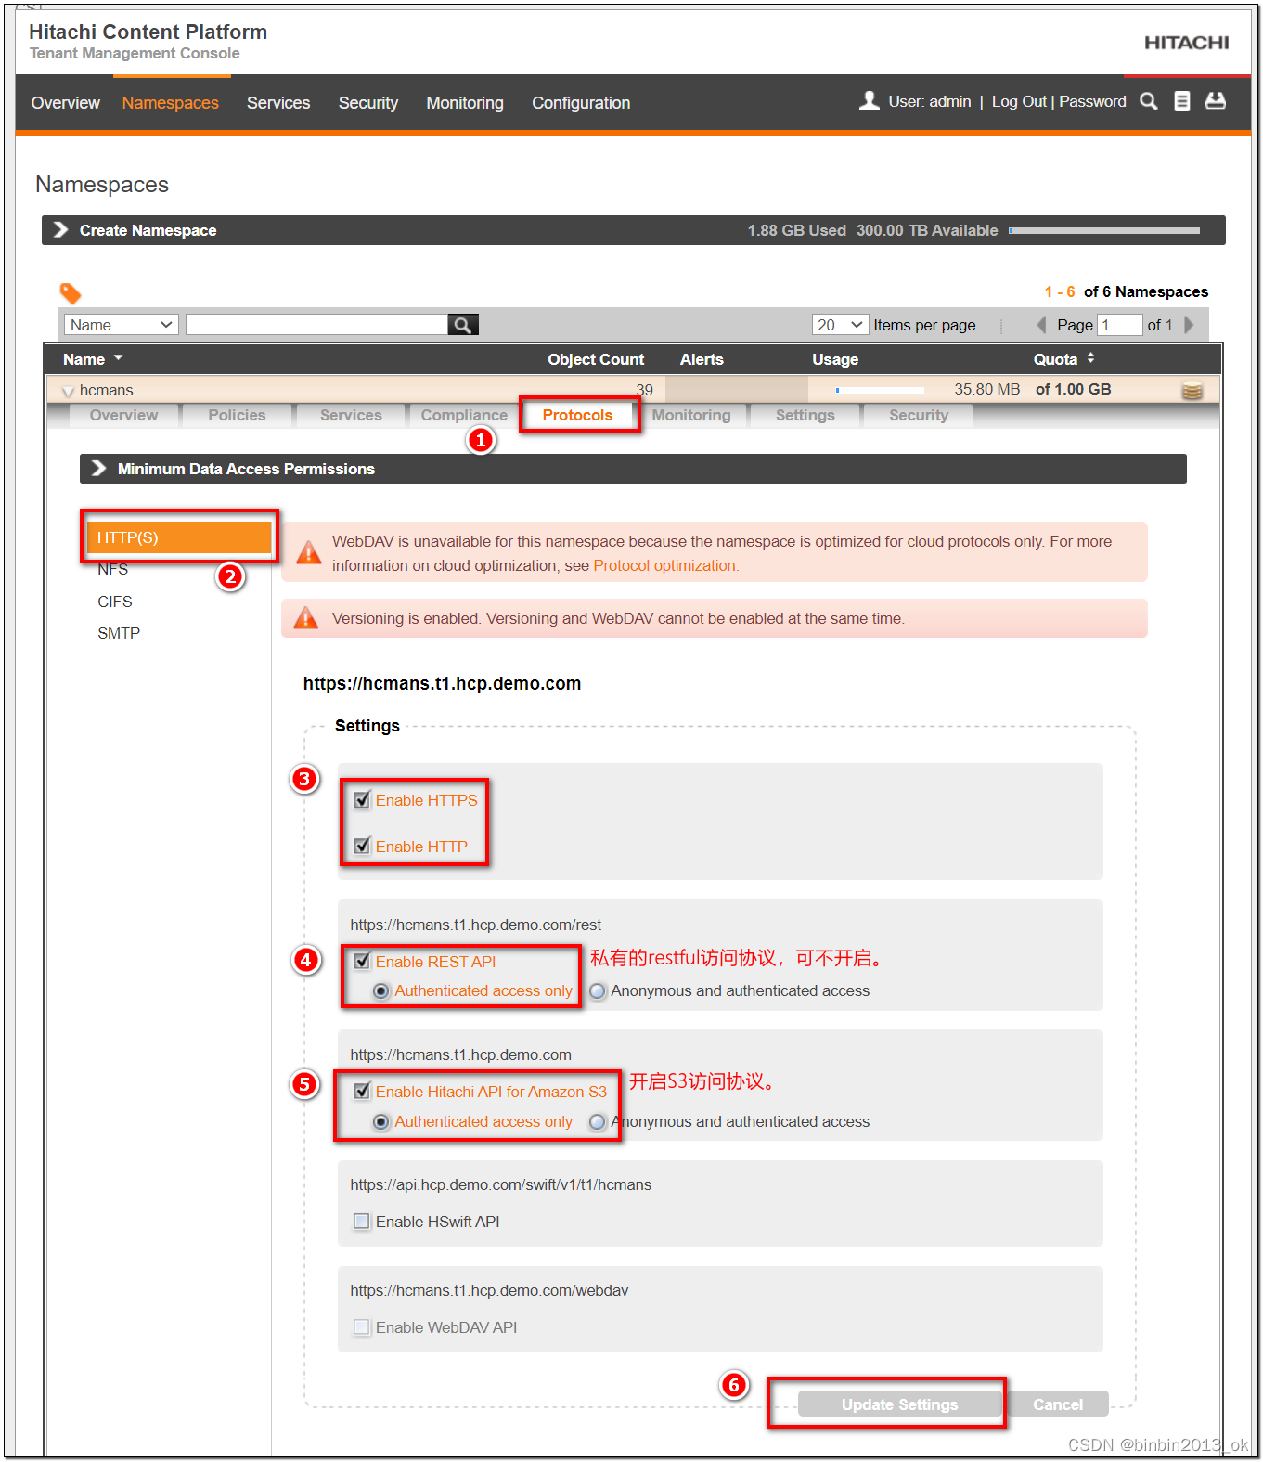Click the Cancel button
Screen dimensions: 1263x1462
[x=1058, y=1404]
